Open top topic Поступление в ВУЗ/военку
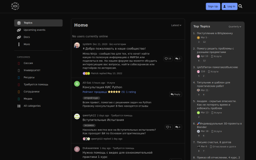Screen dimensions: 256x160 pos(215,33)
